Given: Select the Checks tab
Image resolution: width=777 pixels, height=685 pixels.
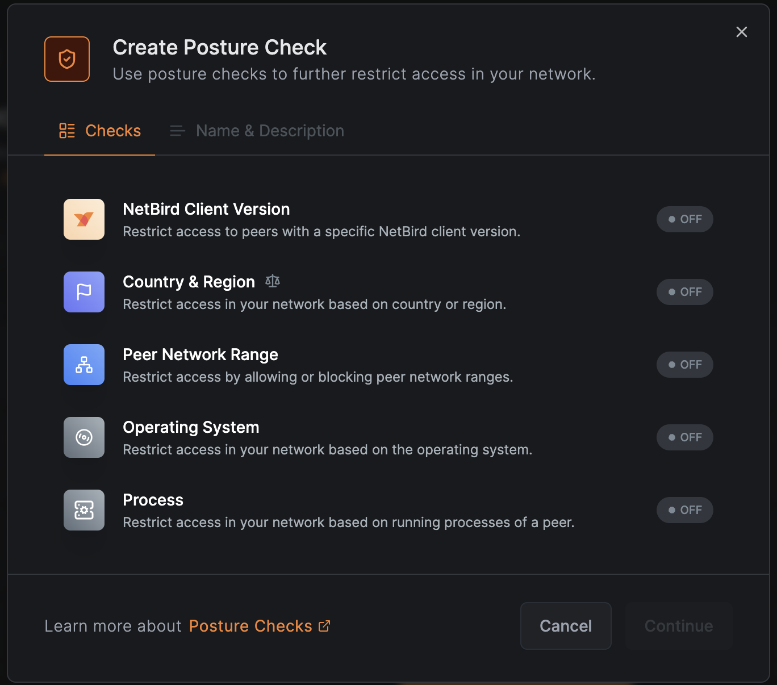Looking at the screenshot, I should [x=112, y=130].
